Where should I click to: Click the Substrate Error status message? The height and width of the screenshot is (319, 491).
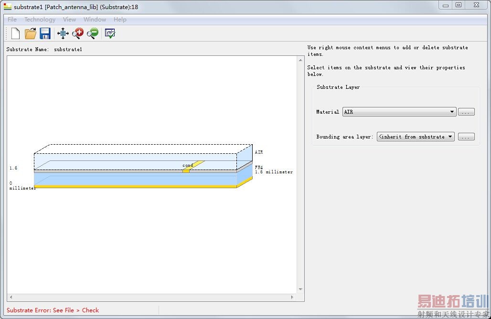point(53,310)
